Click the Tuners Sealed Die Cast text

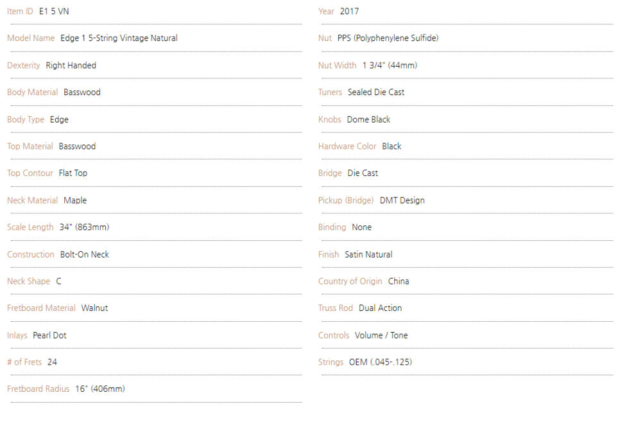(x=376, y=92)
